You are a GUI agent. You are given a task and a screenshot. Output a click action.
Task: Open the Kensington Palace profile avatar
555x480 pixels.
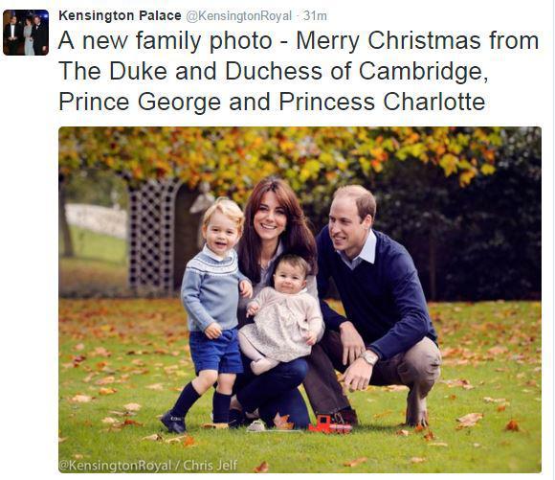pyautogui.click(x=26, y=33)
